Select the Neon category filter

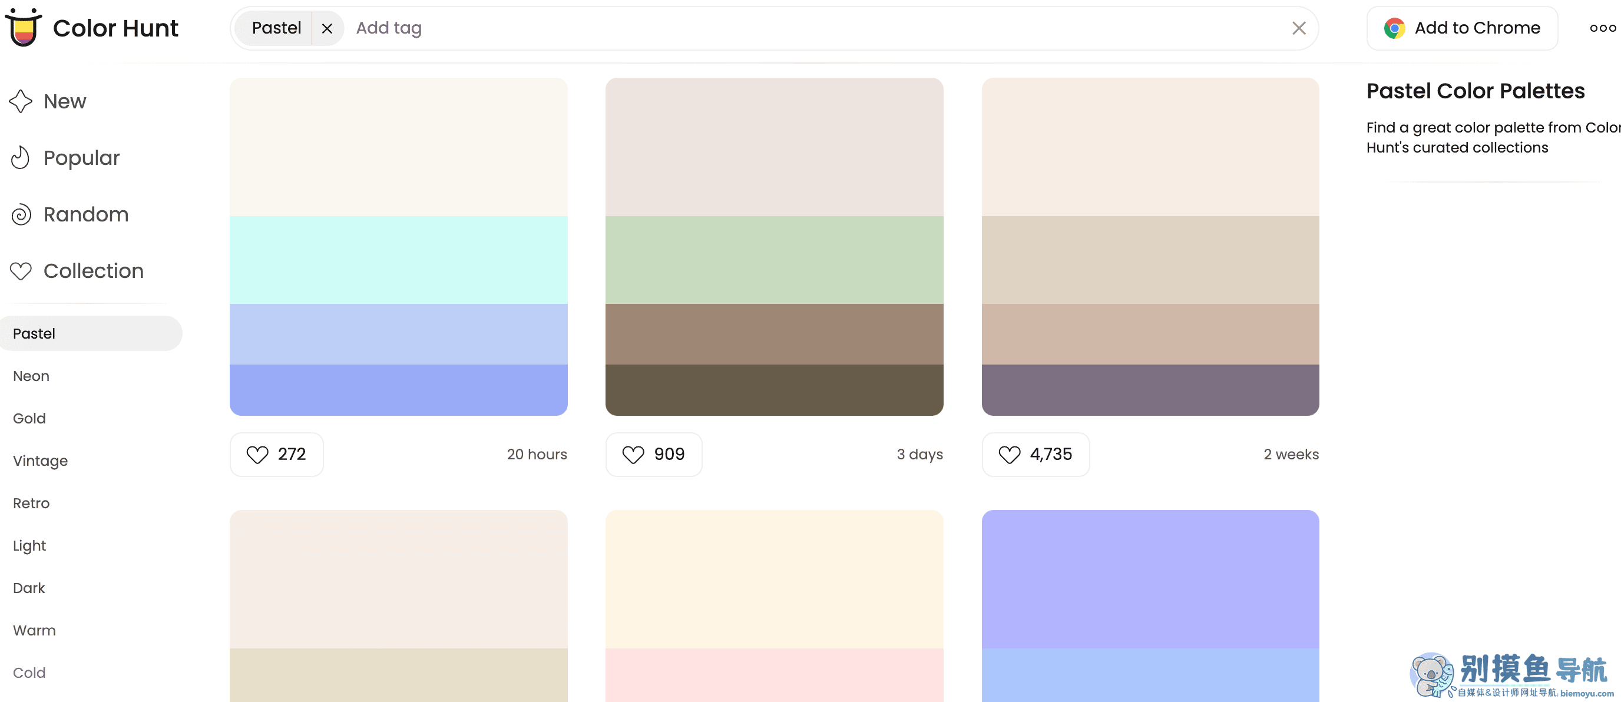pos(31,376)
